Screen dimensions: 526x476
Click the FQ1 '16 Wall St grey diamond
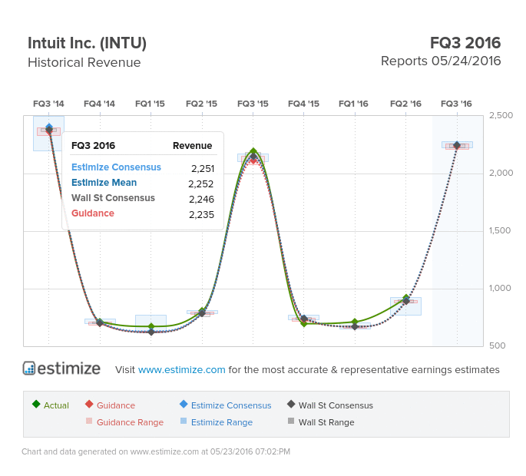click(x=355, y=326)
